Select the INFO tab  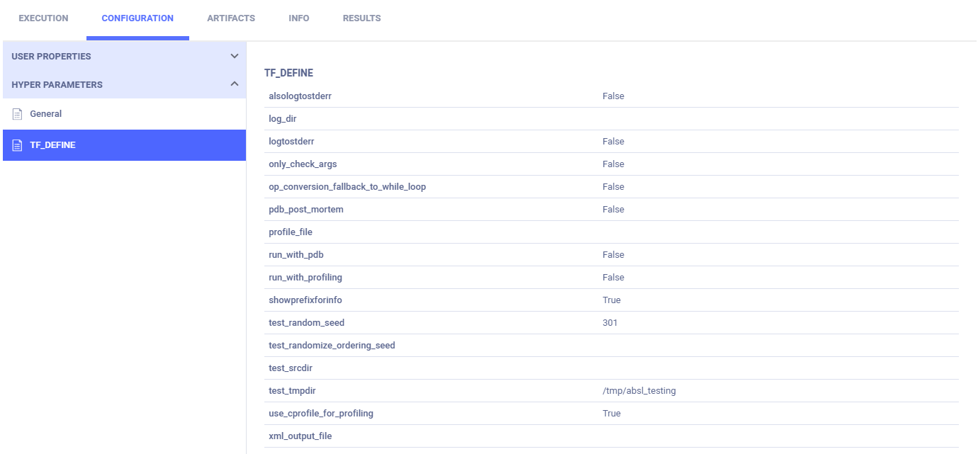click(x=299, y=18)
